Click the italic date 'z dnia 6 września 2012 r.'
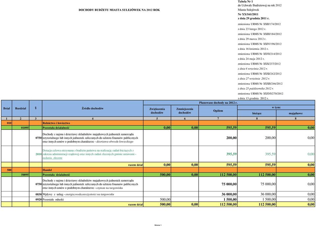Image resolution: width=316 pixels, height=226 pixels. tap(253, 69)
